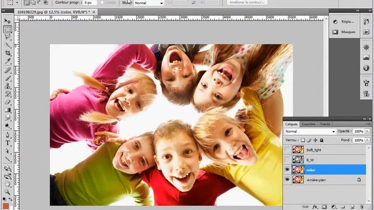The height and width of the screenshot is (210, 374).
Task: Open the Réglages panel
Action: click(x=344, y=22)
